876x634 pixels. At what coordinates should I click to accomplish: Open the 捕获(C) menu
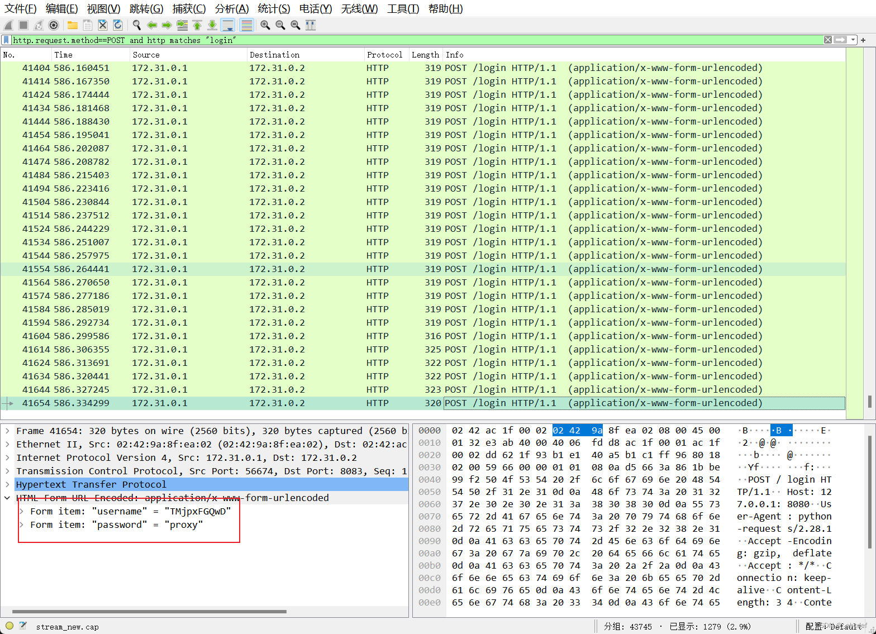[189, 8]
